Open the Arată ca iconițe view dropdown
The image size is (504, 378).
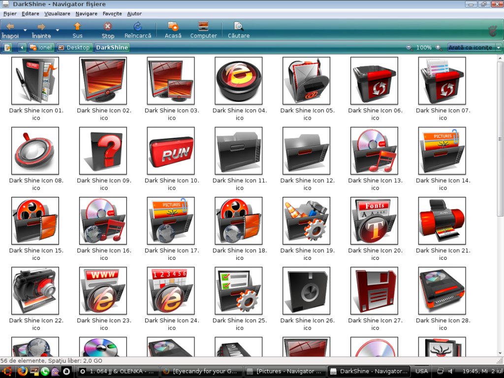coord(474,48)
